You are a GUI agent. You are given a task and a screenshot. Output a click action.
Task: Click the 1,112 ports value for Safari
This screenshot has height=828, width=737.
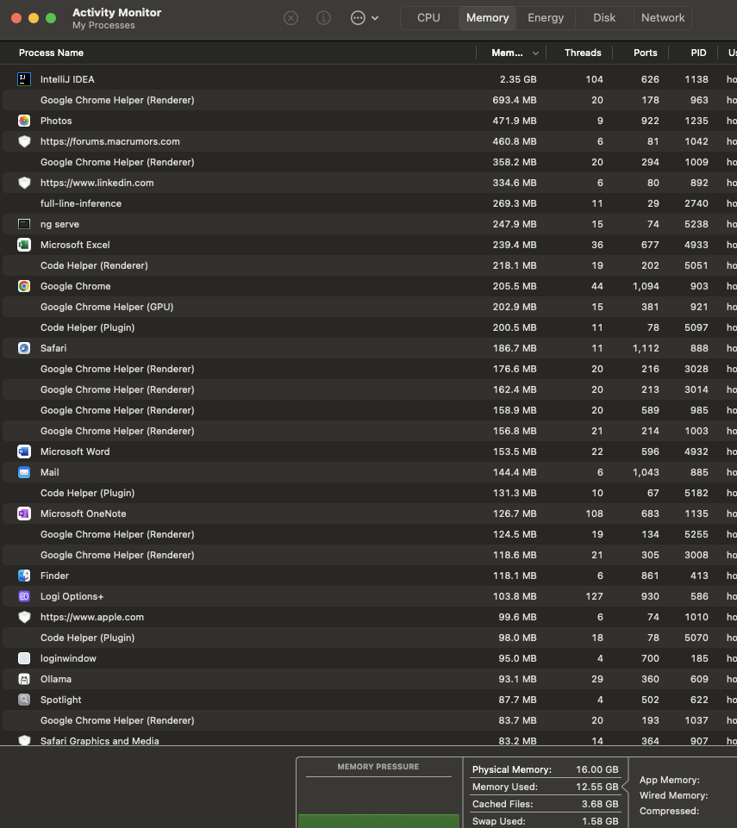pos(646,348)
